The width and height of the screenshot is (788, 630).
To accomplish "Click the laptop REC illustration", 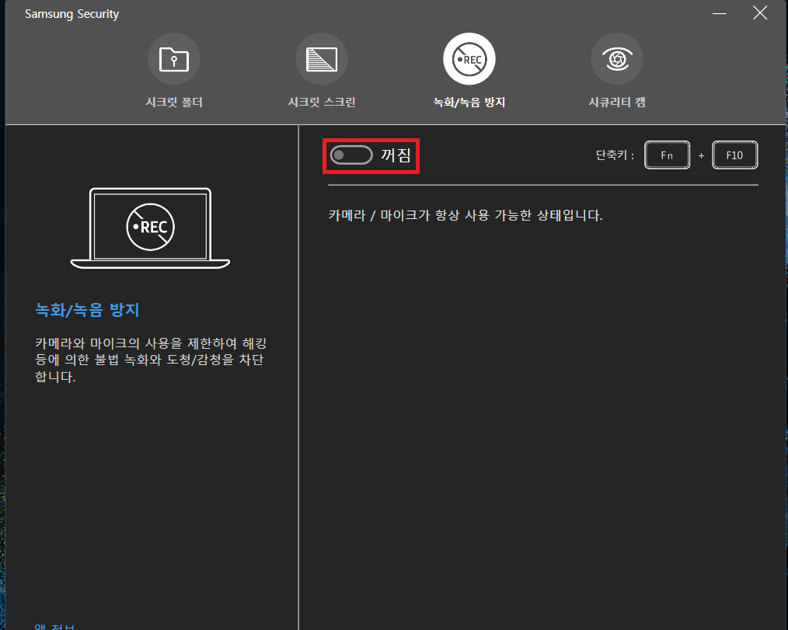I will 150,228.
